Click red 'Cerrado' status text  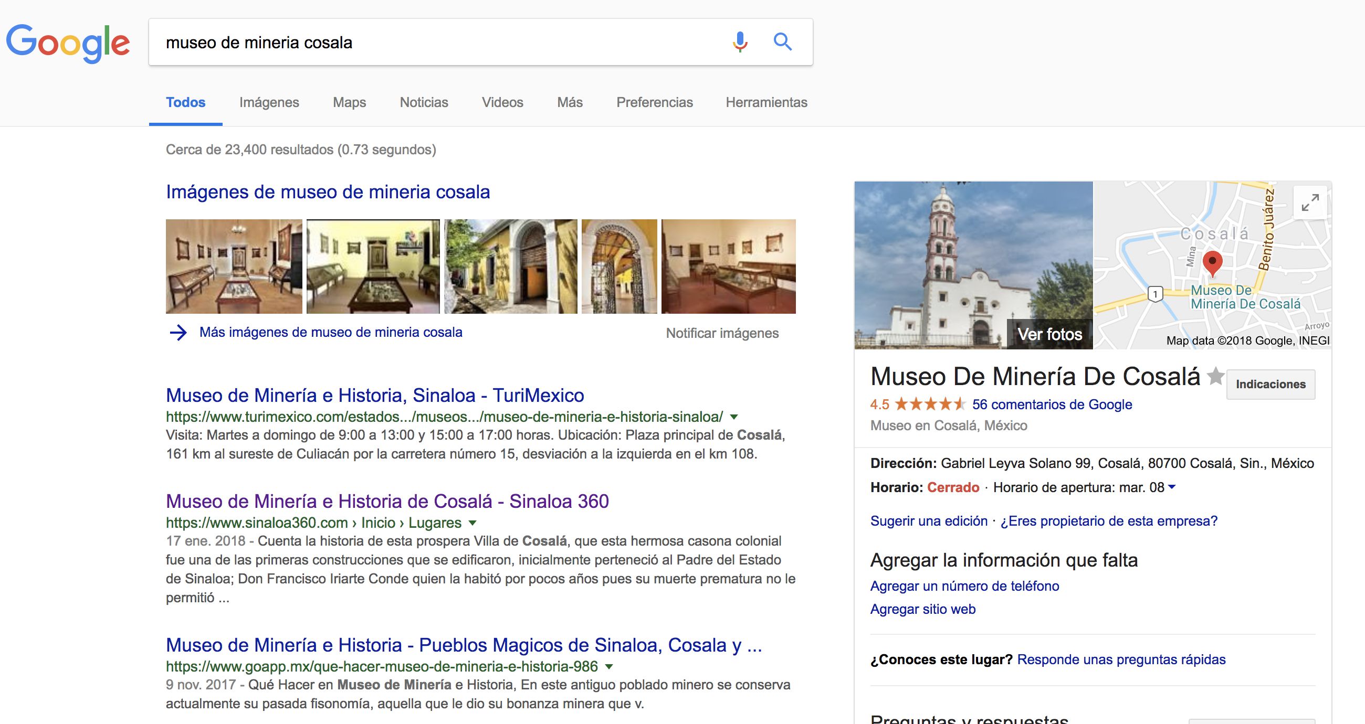953,487
